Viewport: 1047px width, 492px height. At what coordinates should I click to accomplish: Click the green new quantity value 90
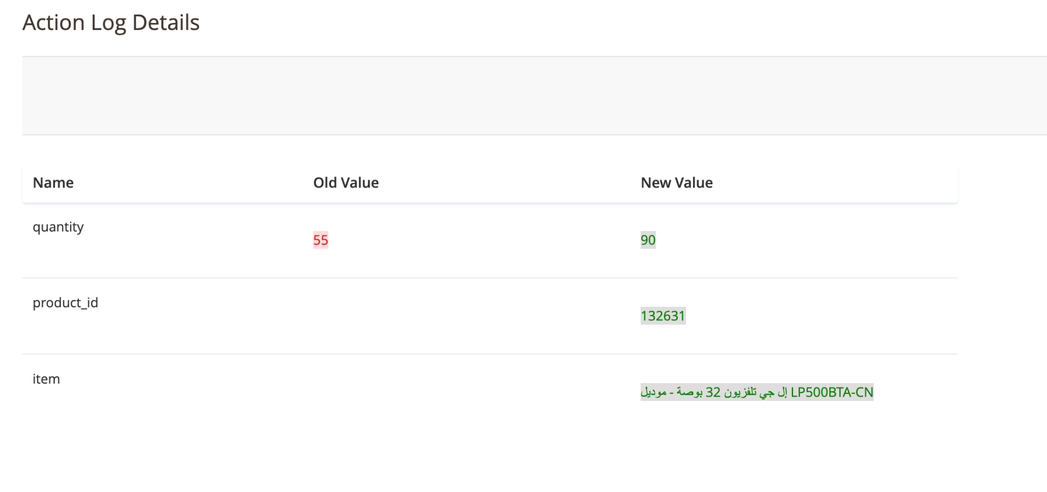coord(648,240)
